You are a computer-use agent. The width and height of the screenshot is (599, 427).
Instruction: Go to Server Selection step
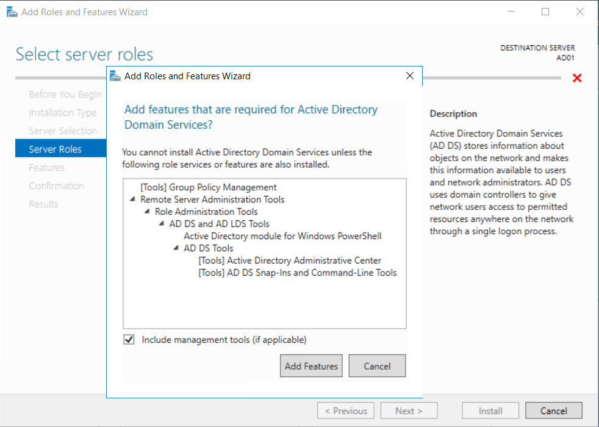(x=63, y=131)
